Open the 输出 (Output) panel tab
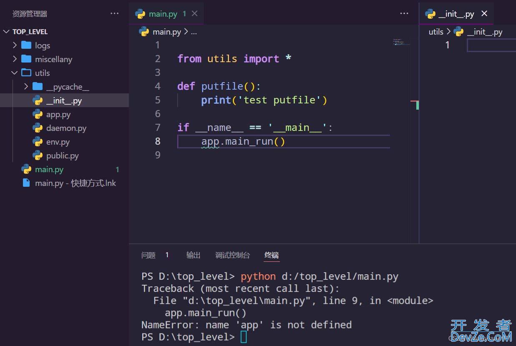 point(193,255)
